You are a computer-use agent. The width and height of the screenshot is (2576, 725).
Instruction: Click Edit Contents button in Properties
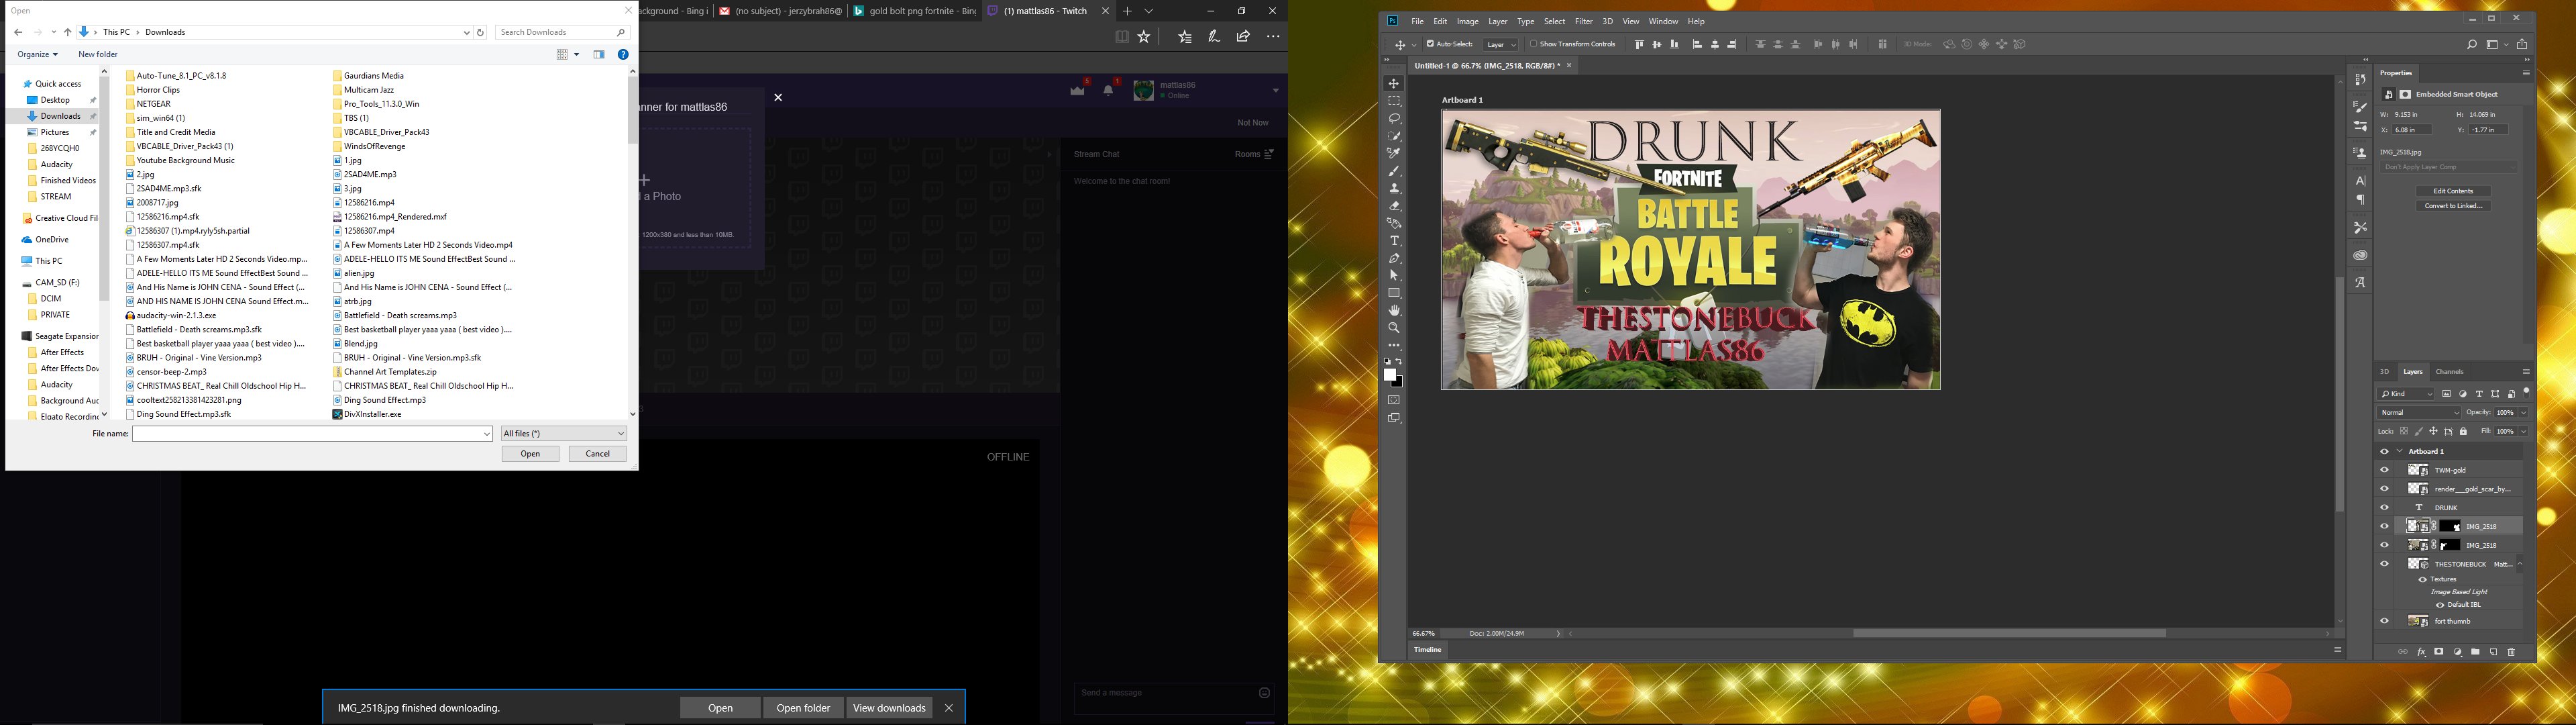[x=2453, y=190]
